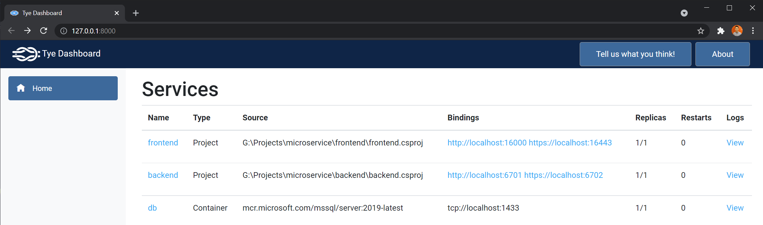Click the mcr.microsoft.com/mssql/server:2019-latest source

323,208
